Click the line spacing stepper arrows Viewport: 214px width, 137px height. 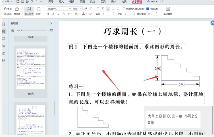coord(114,14)
